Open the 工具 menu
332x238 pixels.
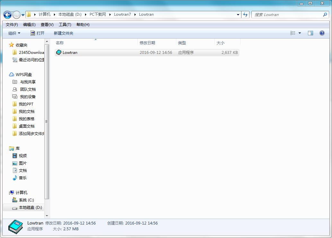(65, 24)
